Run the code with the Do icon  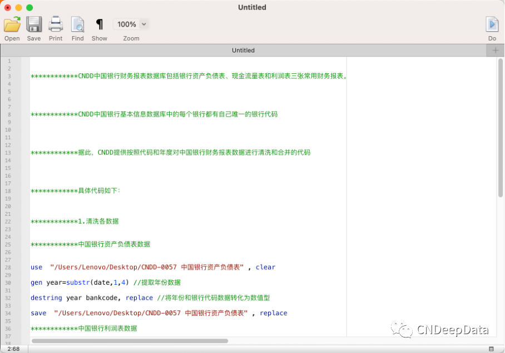click(x=492, y=24)
